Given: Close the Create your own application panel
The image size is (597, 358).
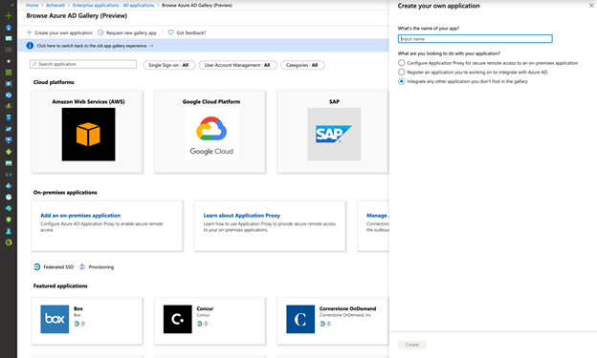Looking at the screenshot, I should [x=591, y=6].
